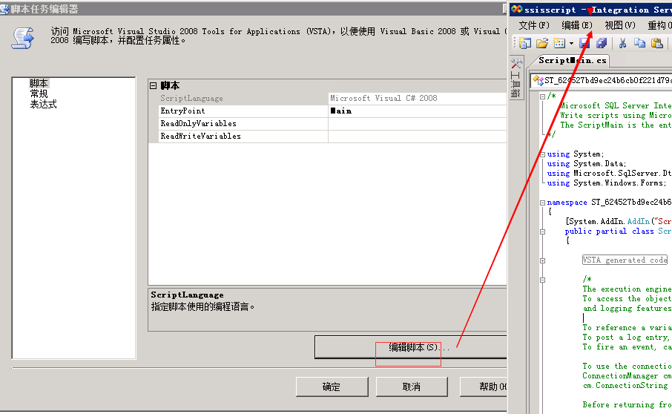Click the Cut scissors icon

pos(623,43)
